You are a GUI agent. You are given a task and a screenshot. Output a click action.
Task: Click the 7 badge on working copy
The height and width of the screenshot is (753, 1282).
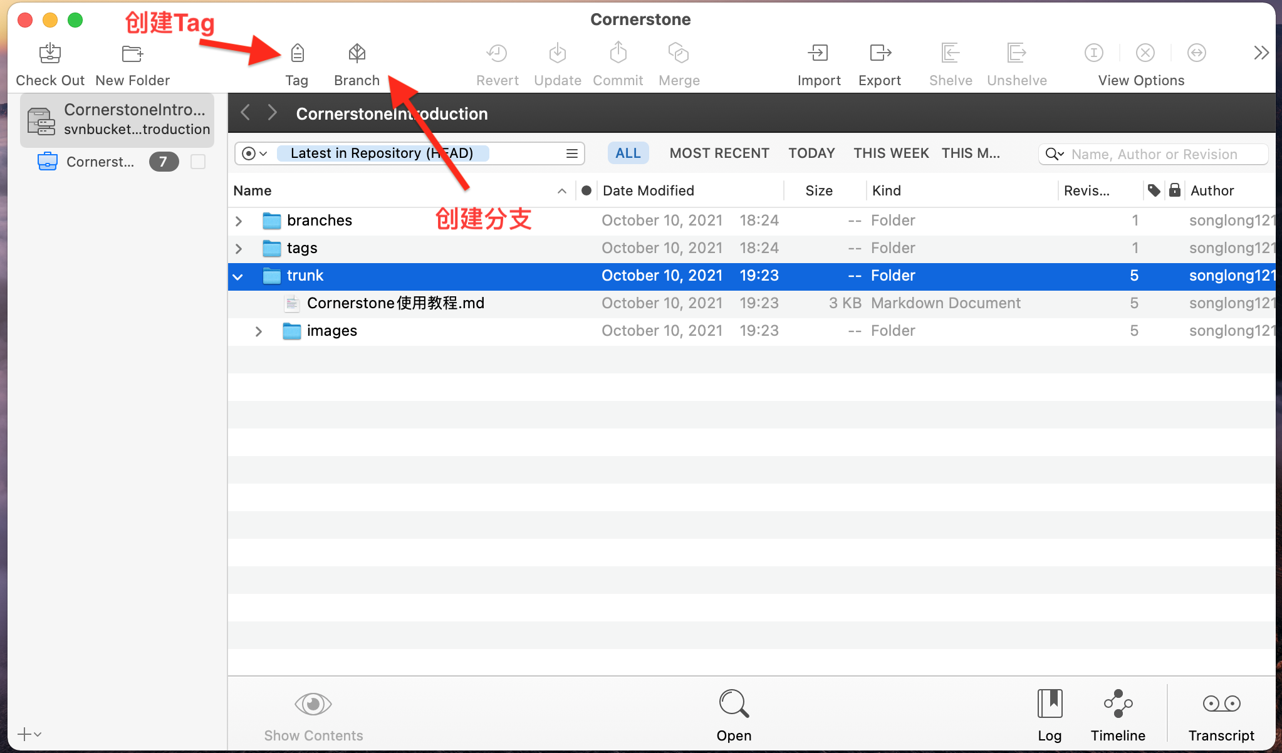coord(164,162)
